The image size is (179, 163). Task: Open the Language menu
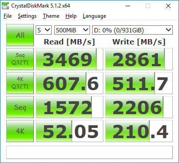click(x=94, y=16)
